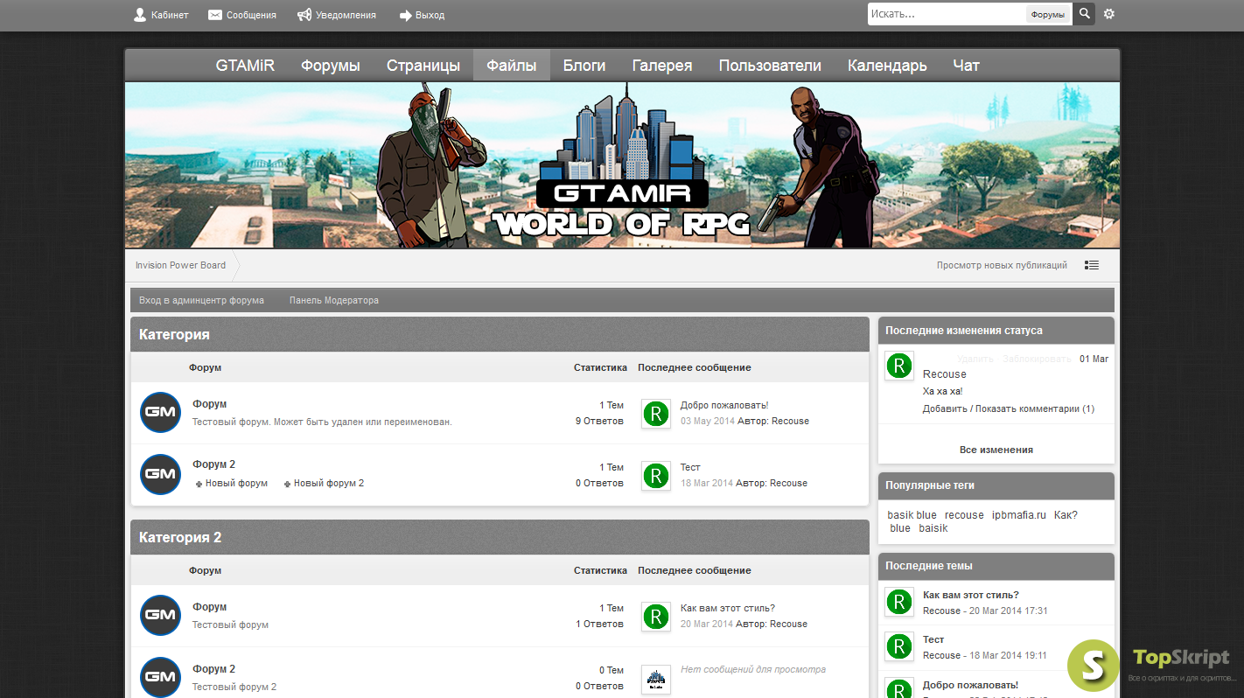Click the magnifier search button

1084,14
